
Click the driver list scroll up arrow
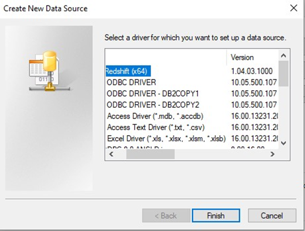(x=283, y=56)
